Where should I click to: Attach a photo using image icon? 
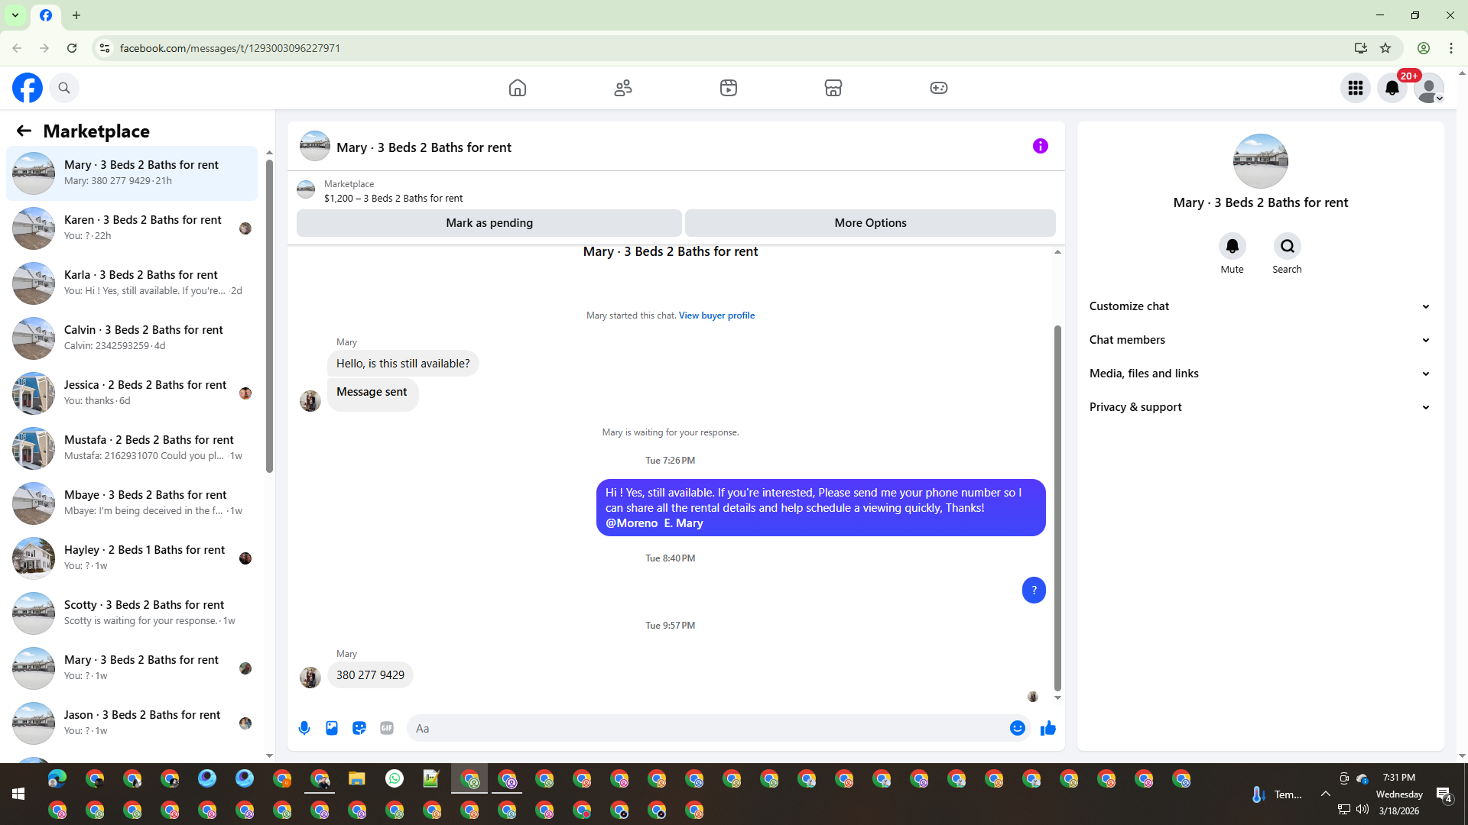tap(332, 728)
